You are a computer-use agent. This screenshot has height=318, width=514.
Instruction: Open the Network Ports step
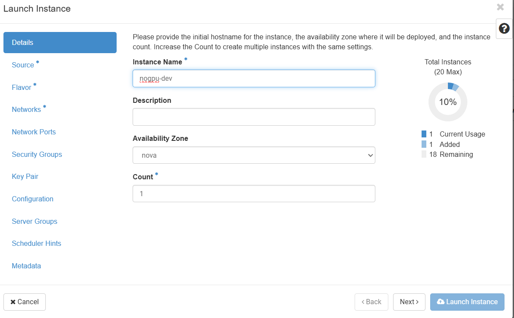(x=34, y=132)
